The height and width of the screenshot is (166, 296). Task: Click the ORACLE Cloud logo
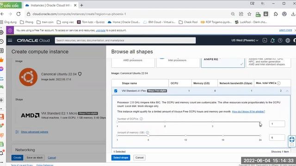tap(33, 41)
